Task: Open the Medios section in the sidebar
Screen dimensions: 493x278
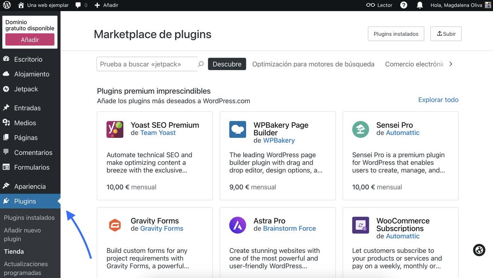Action: click(x=25, y=123)
